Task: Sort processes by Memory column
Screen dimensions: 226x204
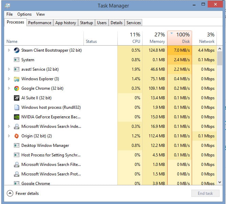Action: point(155,38)
